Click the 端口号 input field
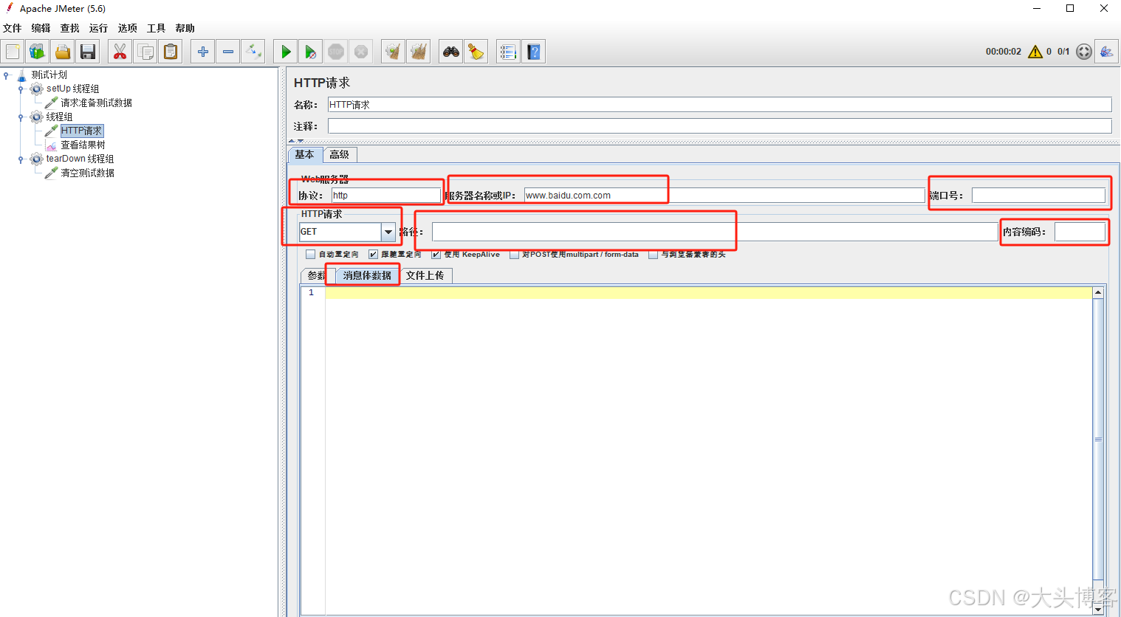The width and height of the screenshot is (1121, 617). 1038,196
